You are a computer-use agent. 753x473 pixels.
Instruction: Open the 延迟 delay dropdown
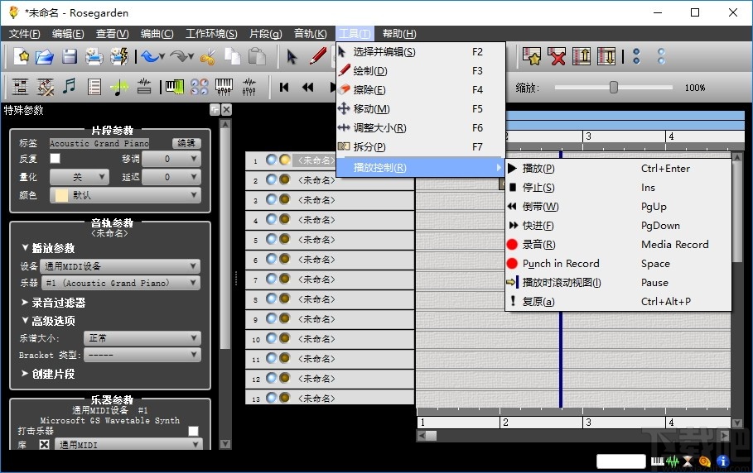(171, 177)
